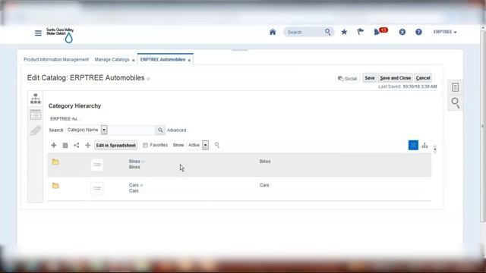Open the toolbar overflow arrow
This screenshot has width=486, height=273.
pyautogui.click(x=435, y=149)
